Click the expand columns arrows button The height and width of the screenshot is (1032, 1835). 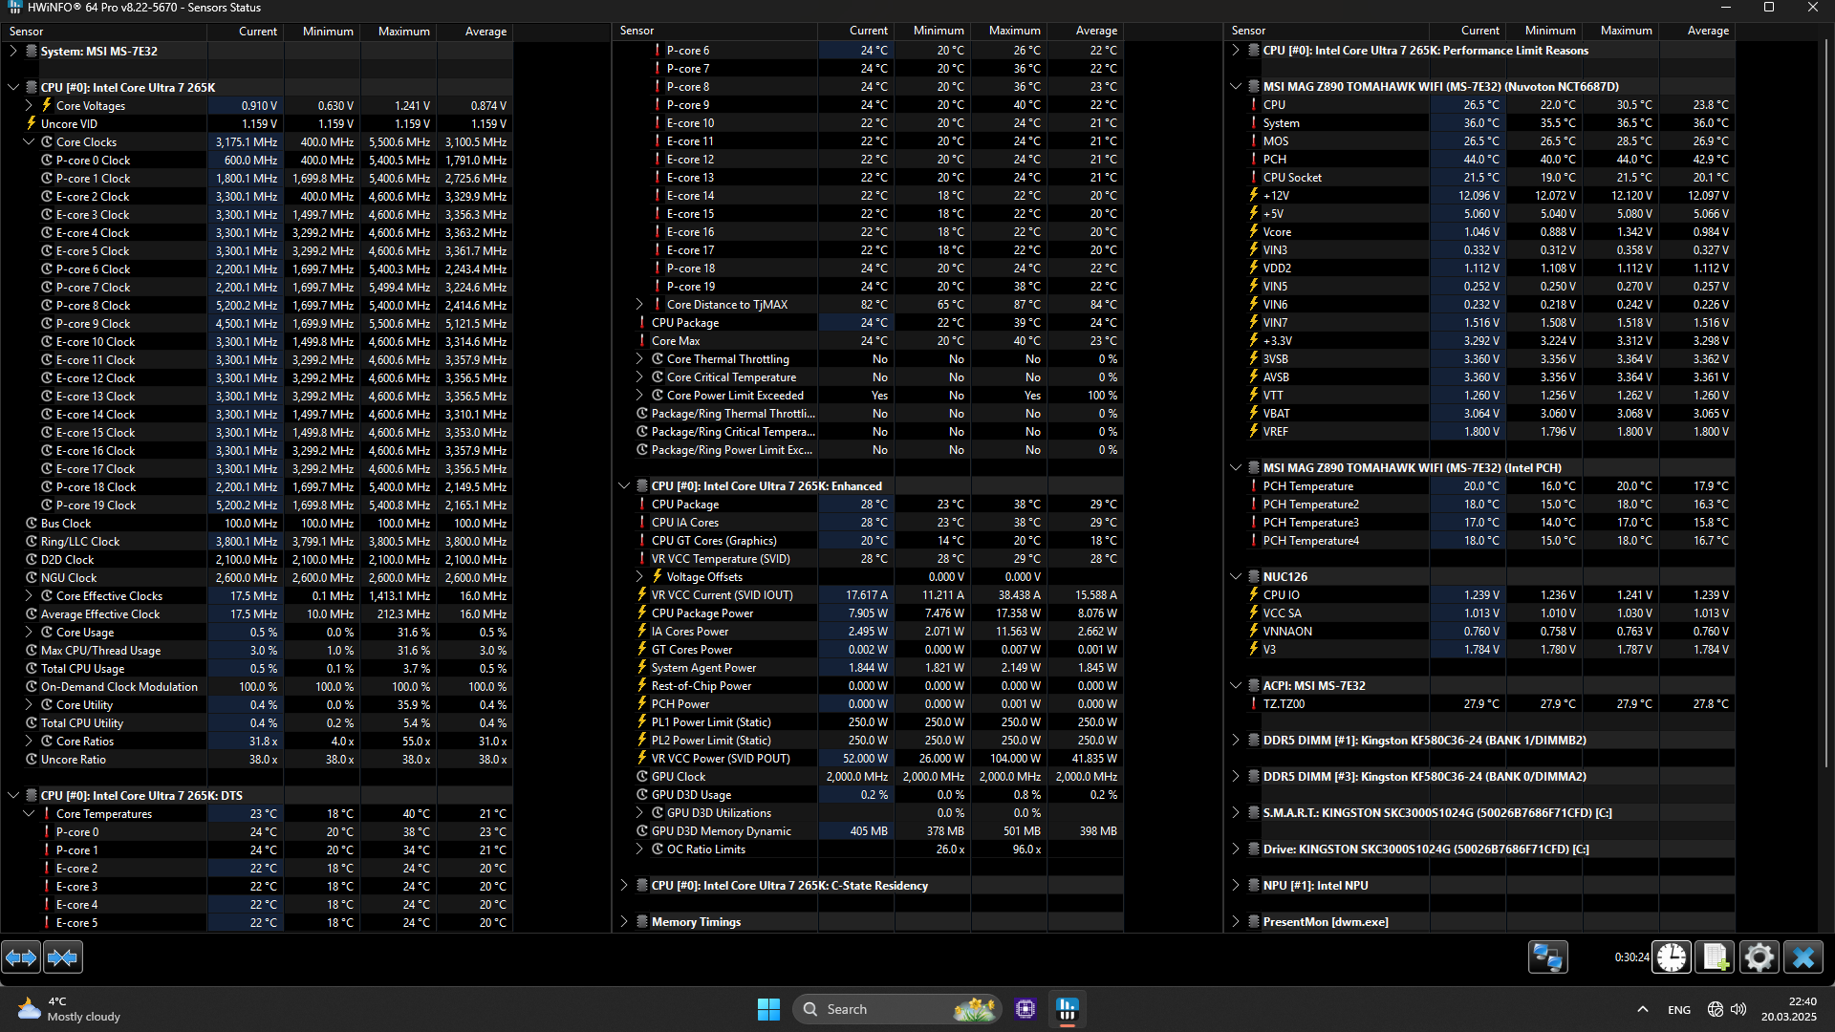pyautogui.click(x=21, y=957)
